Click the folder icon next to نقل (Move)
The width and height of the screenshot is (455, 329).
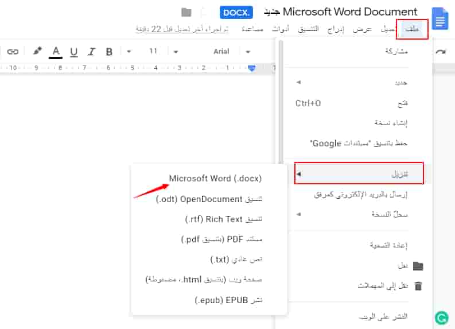418,266
